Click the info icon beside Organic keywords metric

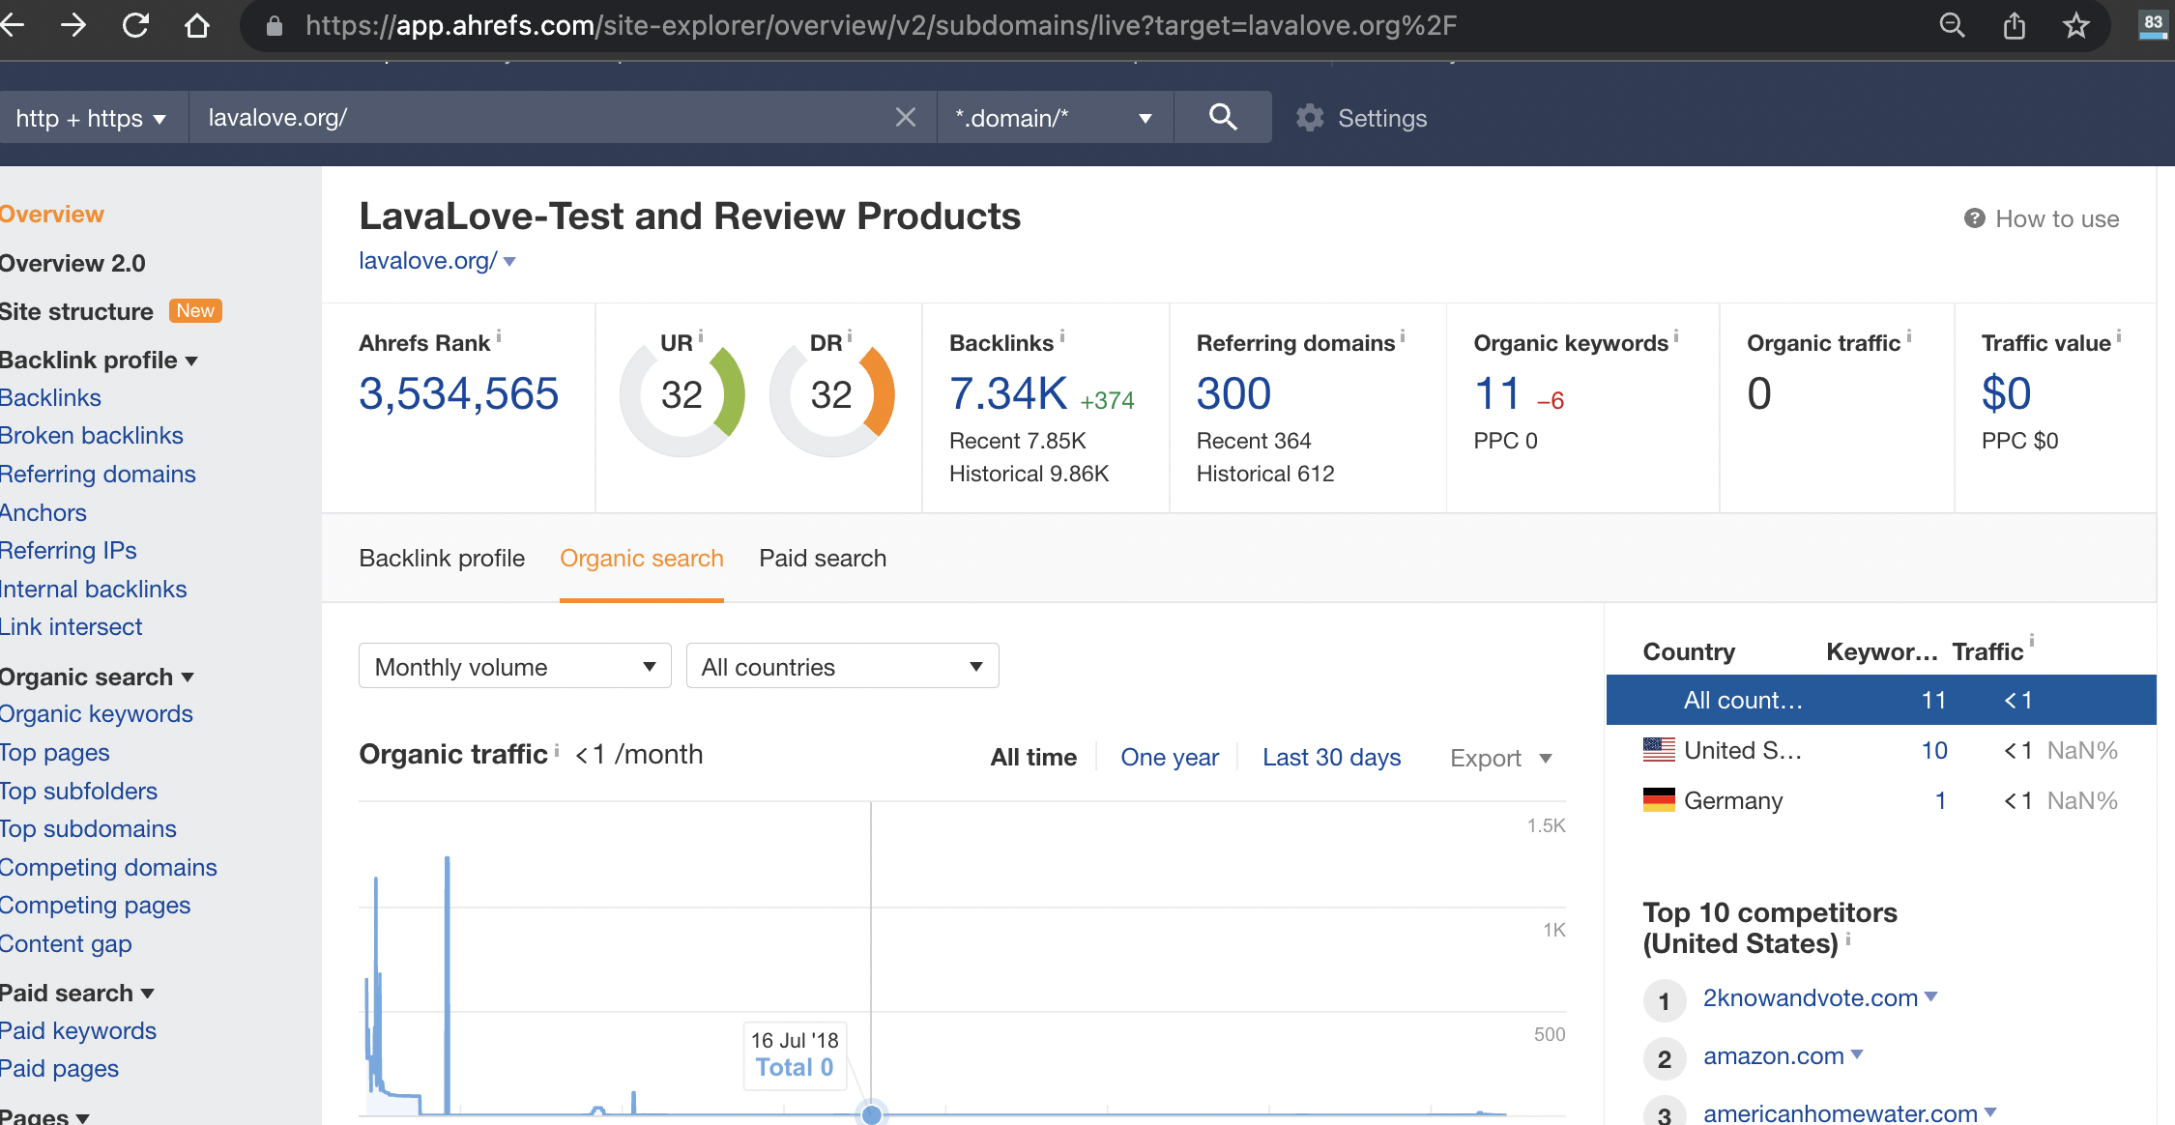tap(1676, 335)
